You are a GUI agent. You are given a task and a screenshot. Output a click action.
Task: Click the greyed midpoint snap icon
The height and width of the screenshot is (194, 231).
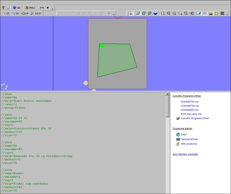[x=67, y=13]
